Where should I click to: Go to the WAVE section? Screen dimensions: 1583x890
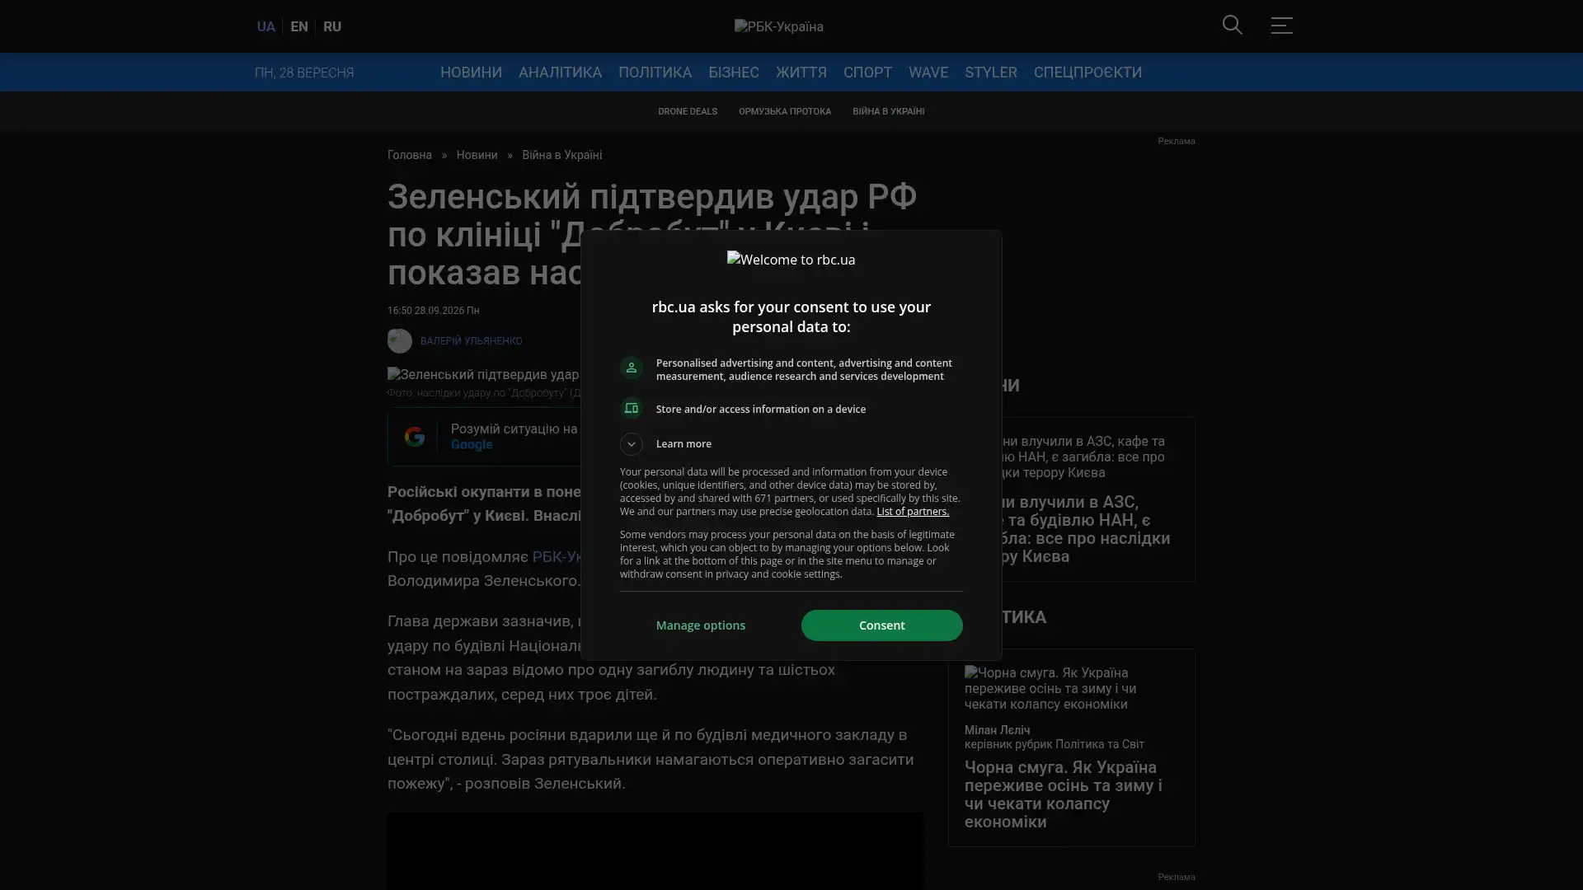click(x=928, y=73)
